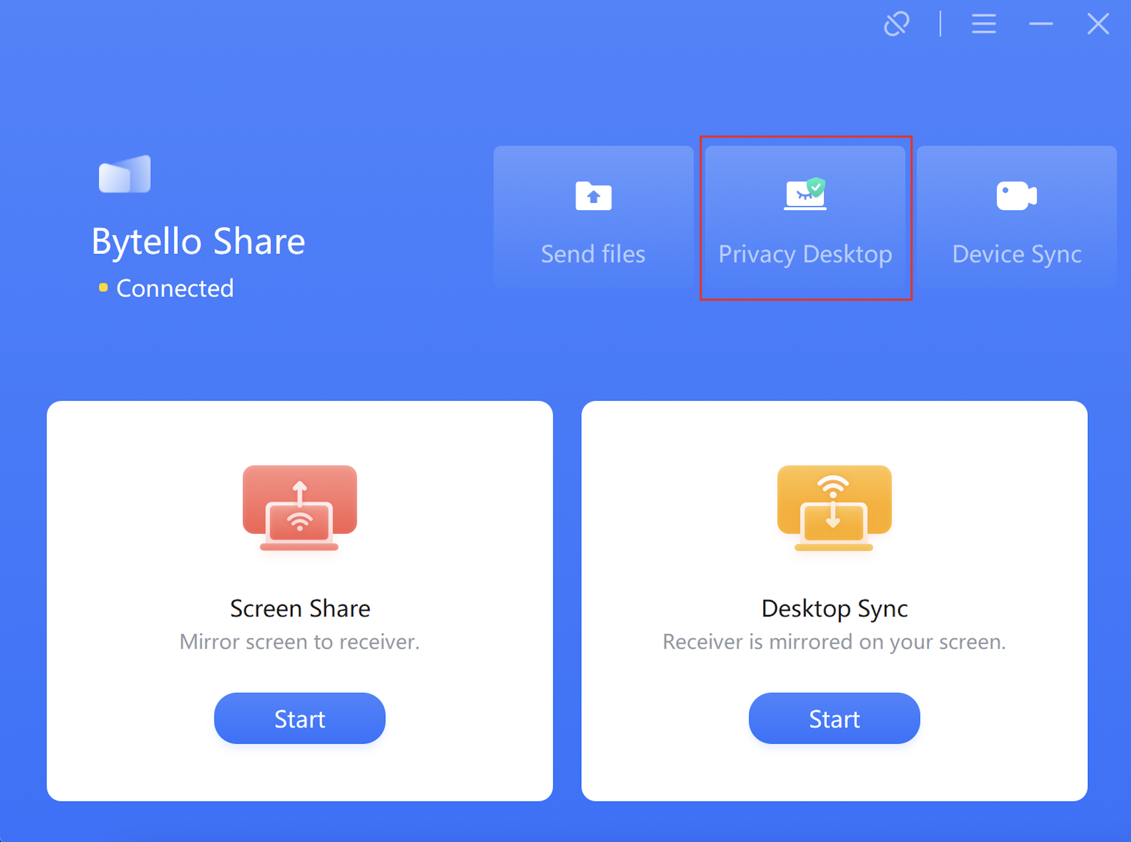Click the Screen Share heading
The image size is (1131, 842).
300,608
